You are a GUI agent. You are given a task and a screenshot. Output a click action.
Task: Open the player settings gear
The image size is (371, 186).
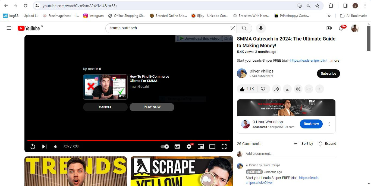coord(189,147)
